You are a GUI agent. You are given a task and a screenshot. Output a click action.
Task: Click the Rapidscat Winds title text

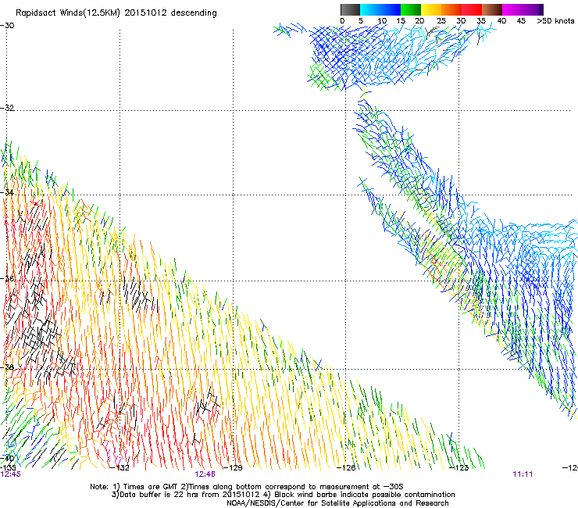pos(116,13)
